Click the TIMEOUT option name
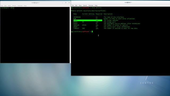The image size is (170, 96). (x=76, y=28)
